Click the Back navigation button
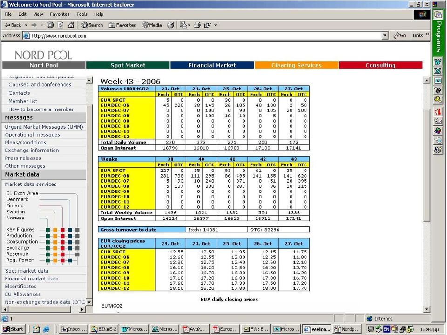This screenshot has height=335, width=447. coord(13,25)
